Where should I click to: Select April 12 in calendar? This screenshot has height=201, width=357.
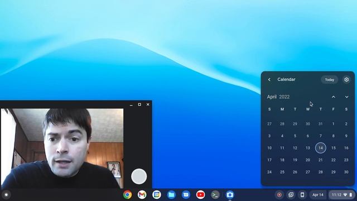(295, 148)
